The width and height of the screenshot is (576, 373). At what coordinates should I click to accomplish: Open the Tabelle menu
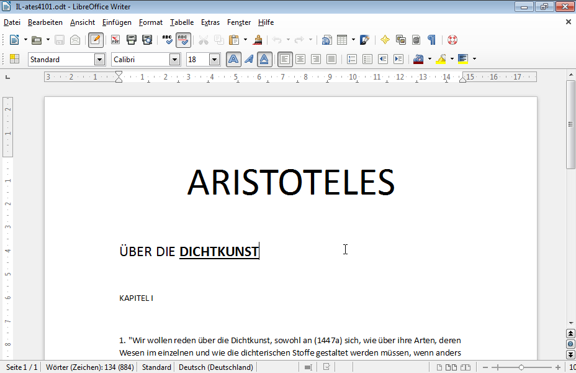182,22
